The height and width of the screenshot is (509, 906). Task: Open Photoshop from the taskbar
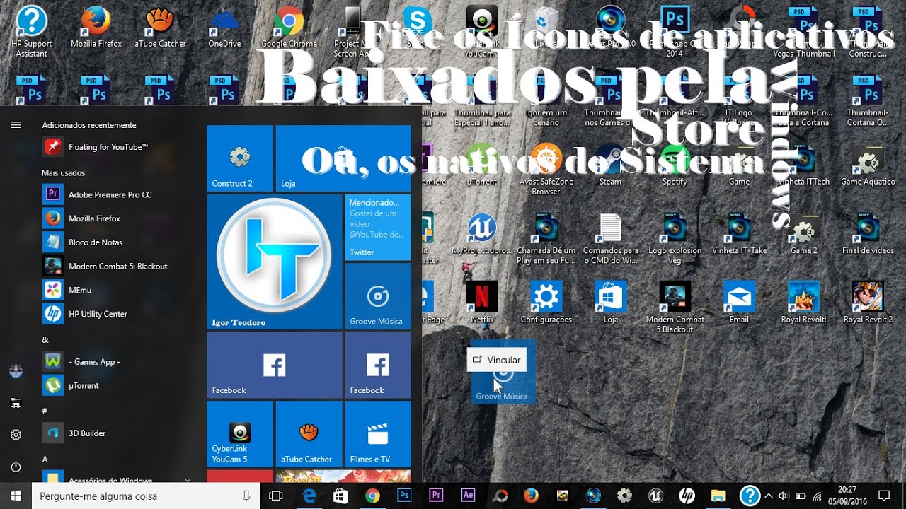click(x=405, y=496)
